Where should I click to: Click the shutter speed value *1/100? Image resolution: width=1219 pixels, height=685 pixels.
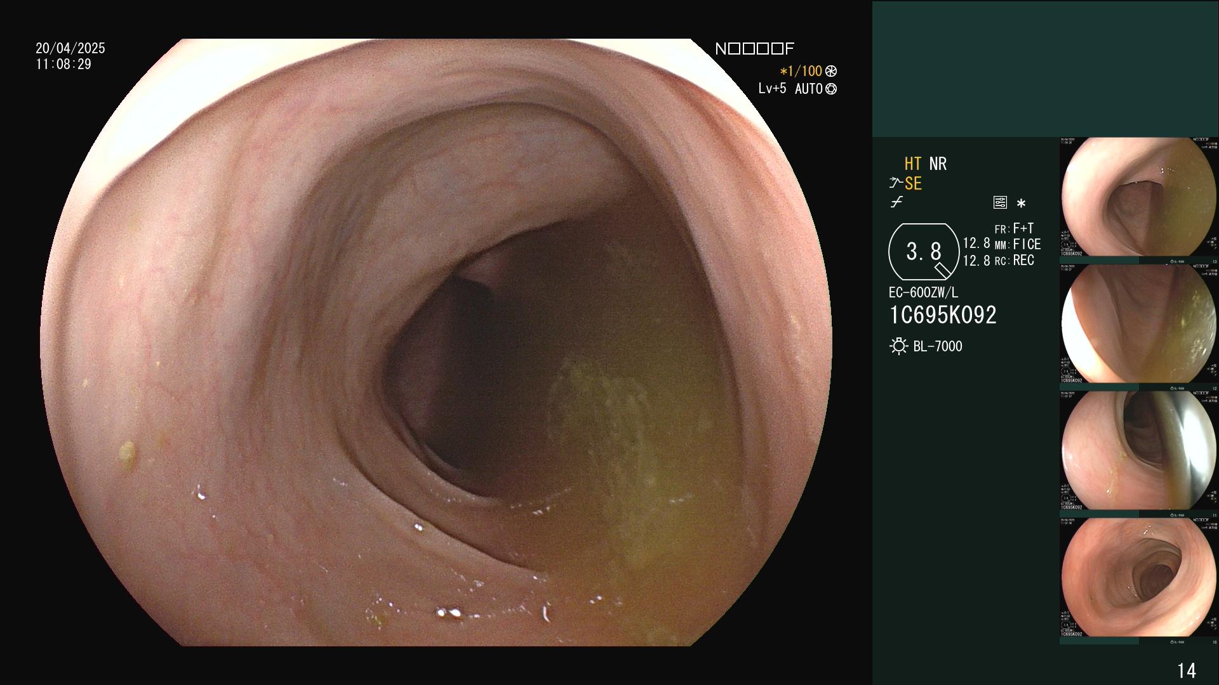[801, 71]
